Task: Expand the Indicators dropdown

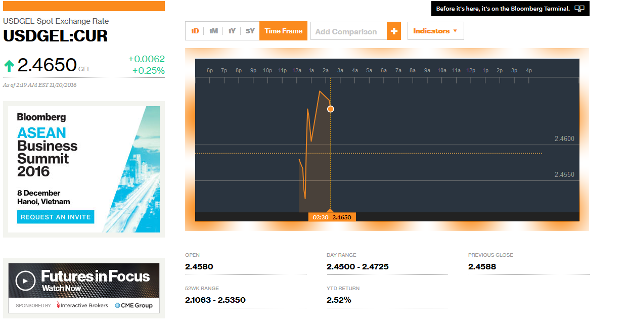Action: click(x=435, y=31)
